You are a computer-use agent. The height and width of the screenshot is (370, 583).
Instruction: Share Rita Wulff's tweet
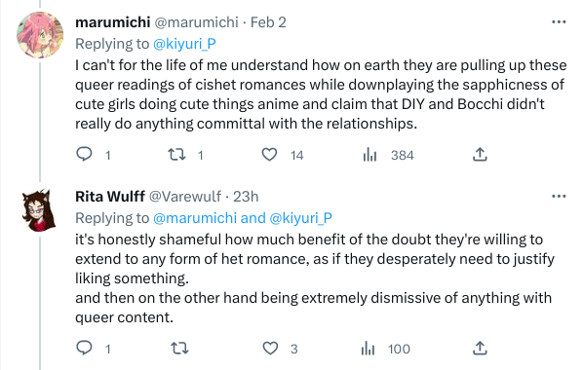480,348
